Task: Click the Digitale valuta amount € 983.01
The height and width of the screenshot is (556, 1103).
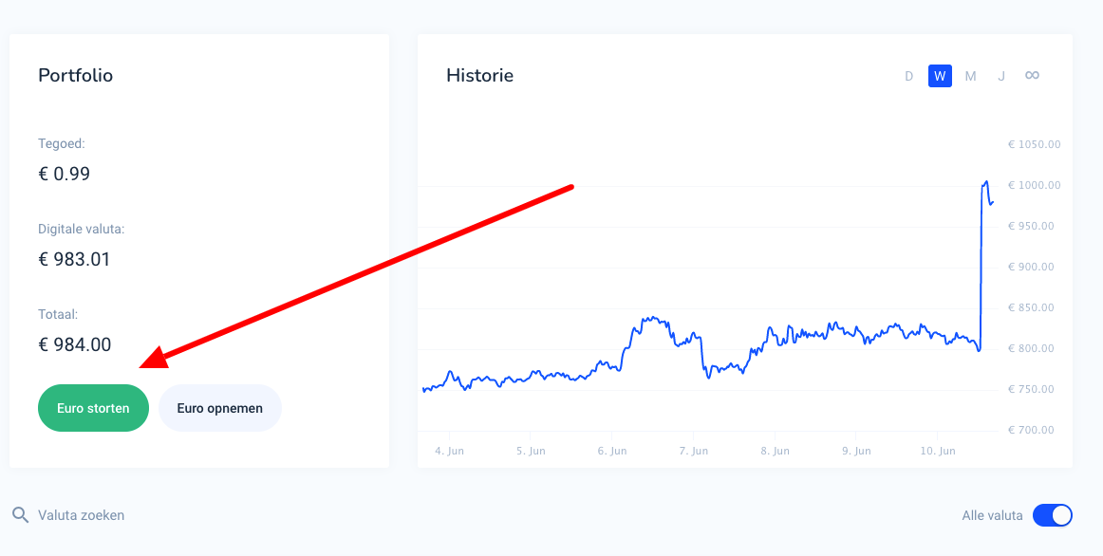Action: tap(73, 259)
